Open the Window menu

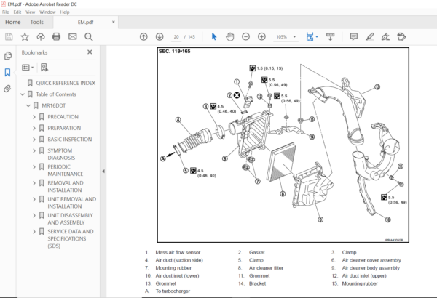47,12
